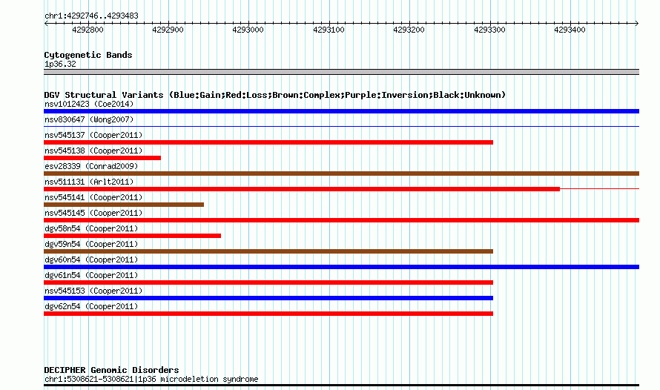Viewport: 660px width, 390px height.
Task: Open the nsv545137 (Cooper2011) label
Action: pyautogui.click(x=93, y=135)
